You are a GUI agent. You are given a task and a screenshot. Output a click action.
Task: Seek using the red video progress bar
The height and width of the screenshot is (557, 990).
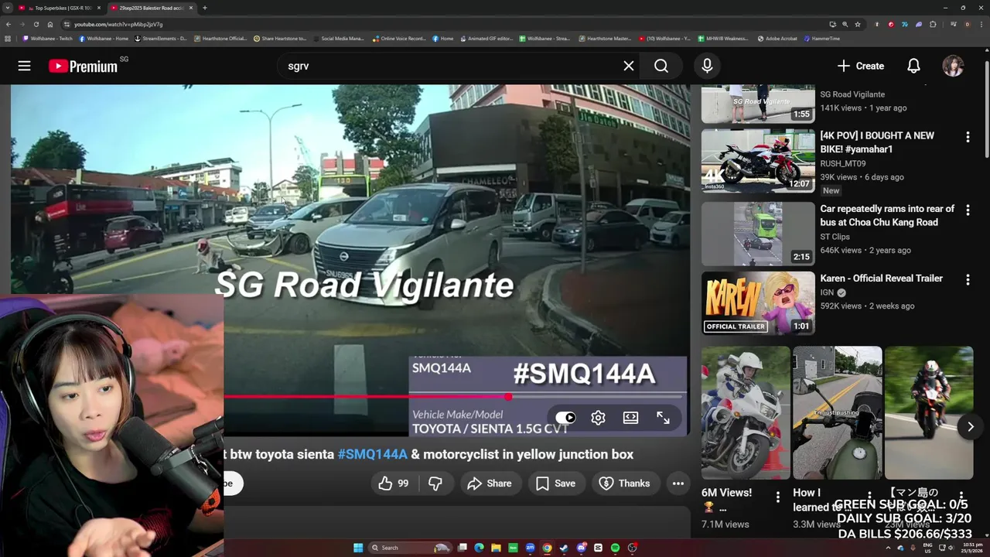(455, 396)
